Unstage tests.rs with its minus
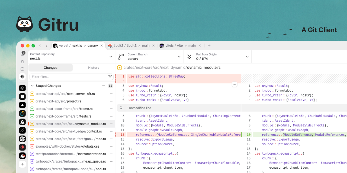Viewport: 347px width, 173px height. click(111, 116)
